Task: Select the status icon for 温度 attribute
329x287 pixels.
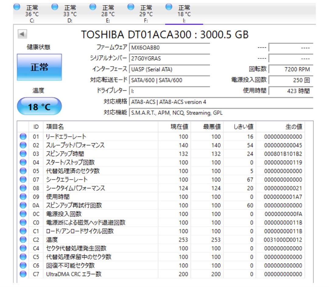Action: [22, 240]
